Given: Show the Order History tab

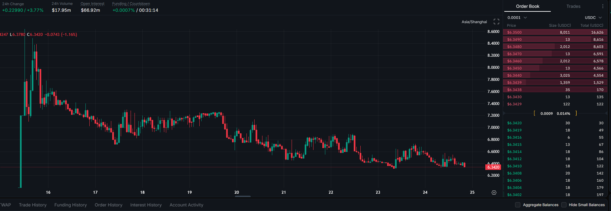Looking at the screenshot, I should pyautogui.click(x=109, y=205).
